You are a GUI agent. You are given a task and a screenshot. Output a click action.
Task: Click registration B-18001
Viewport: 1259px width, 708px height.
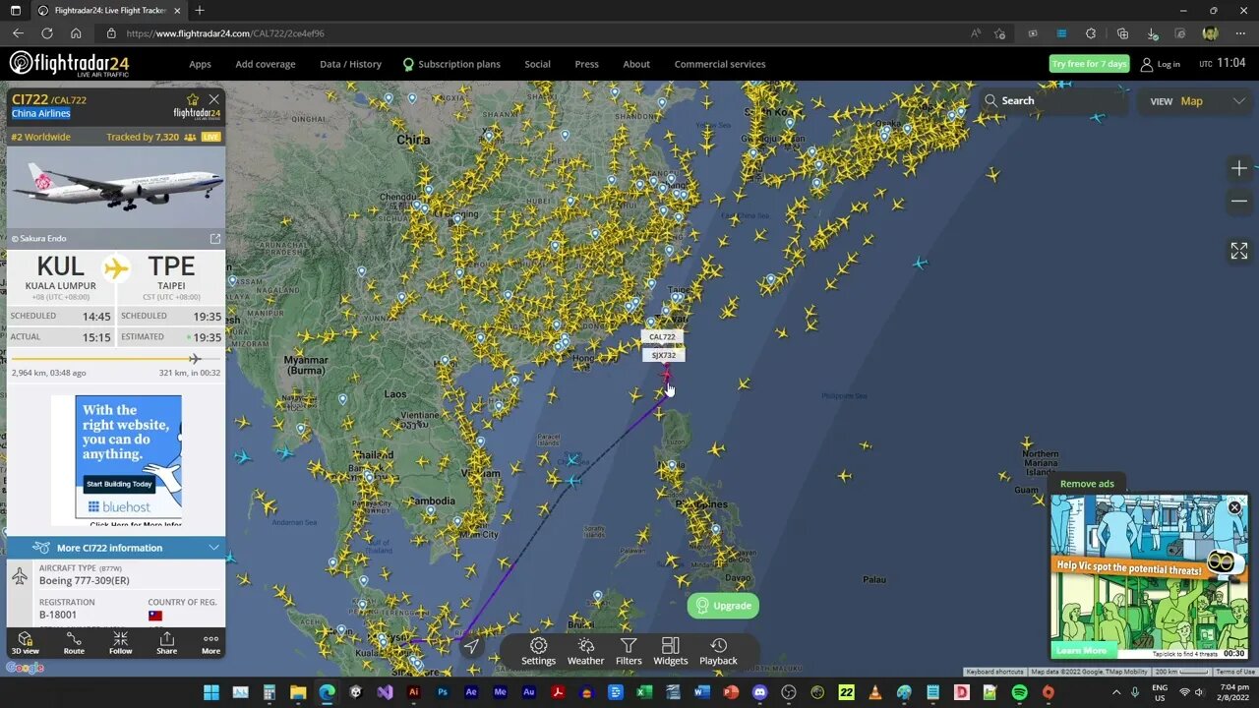pyautogui.click(x=57, y=615)
